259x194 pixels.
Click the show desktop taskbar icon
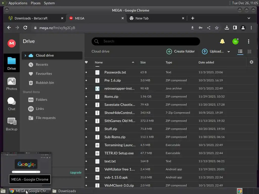point(3,191)
